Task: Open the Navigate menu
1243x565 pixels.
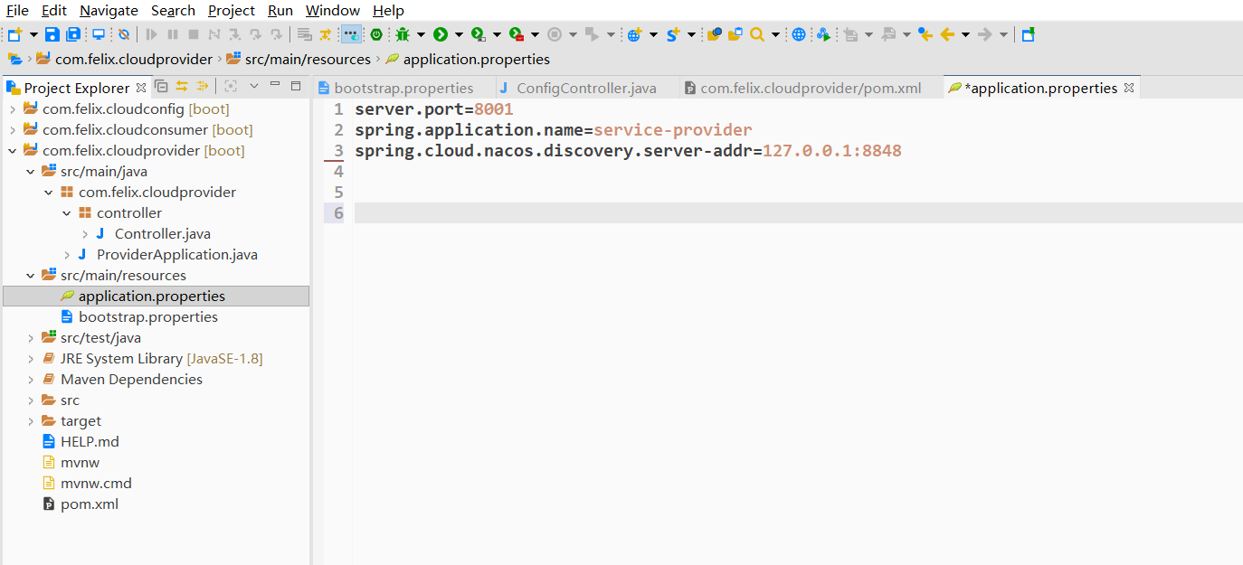Action: pyautogui.click(x=109, y=11)
